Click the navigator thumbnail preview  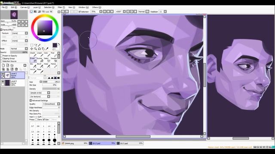14,15
